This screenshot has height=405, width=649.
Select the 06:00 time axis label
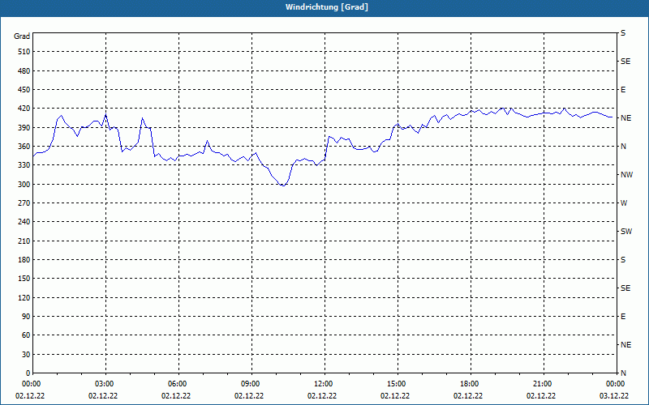tap(178, 384)
